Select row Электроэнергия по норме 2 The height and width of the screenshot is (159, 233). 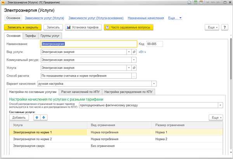tap(116, 139)
